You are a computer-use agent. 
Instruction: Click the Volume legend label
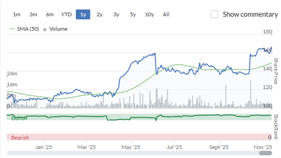tap(58, 29)
